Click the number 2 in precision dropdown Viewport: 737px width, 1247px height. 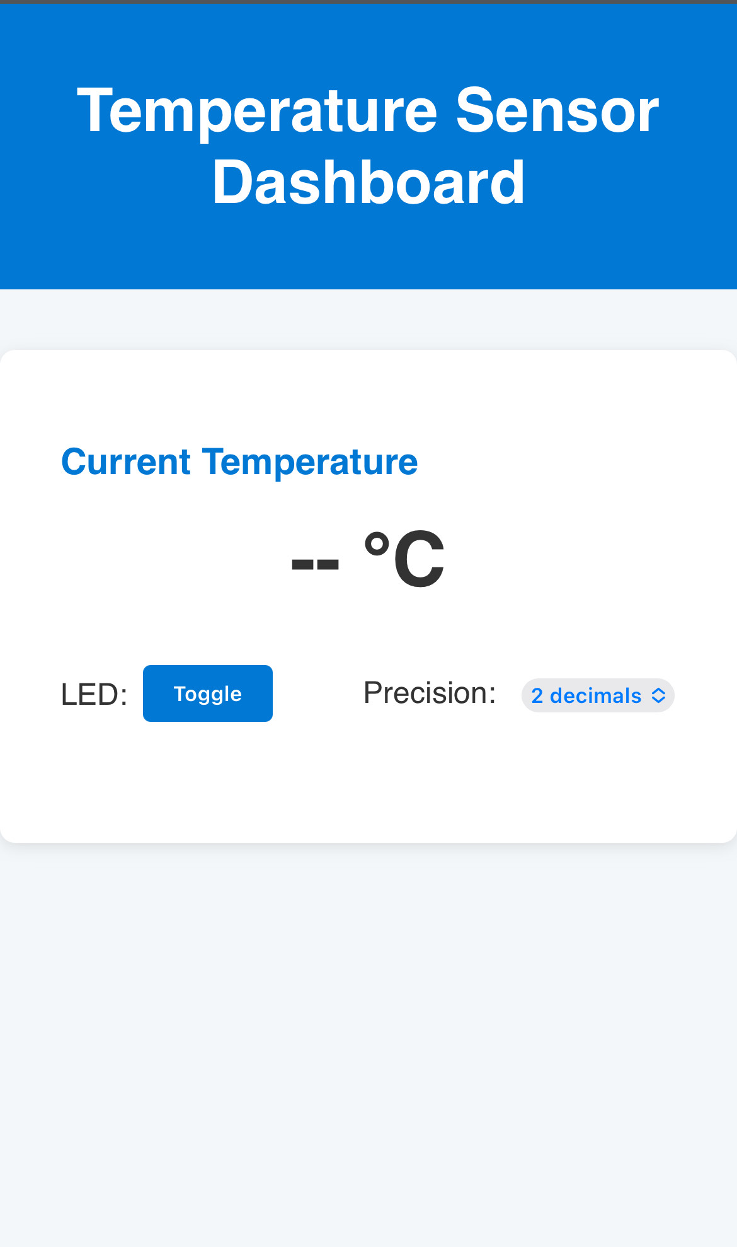click(537, 695)
